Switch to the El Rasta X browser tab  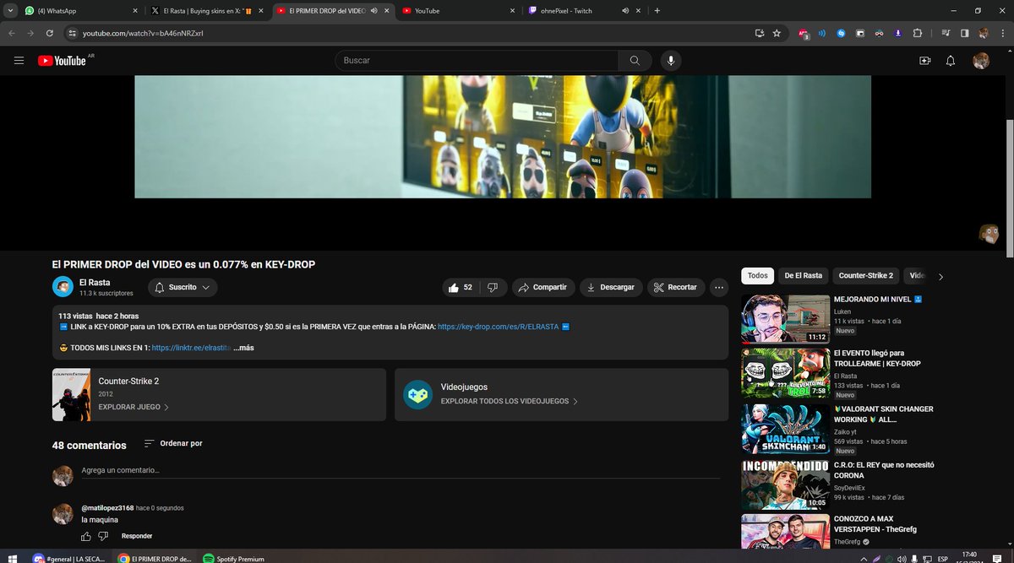207,11
